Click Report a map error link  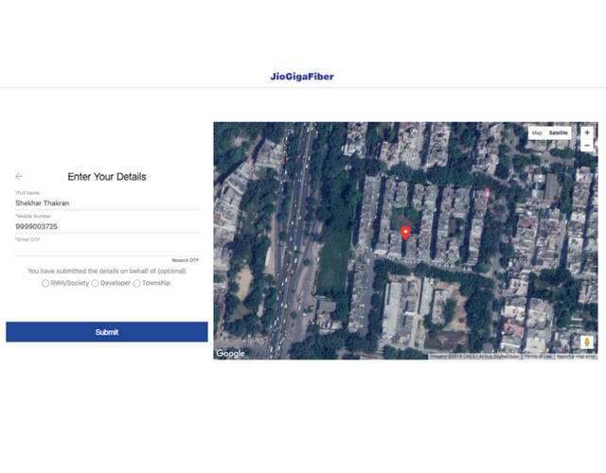pyautogui.click(x=577, y=357)
